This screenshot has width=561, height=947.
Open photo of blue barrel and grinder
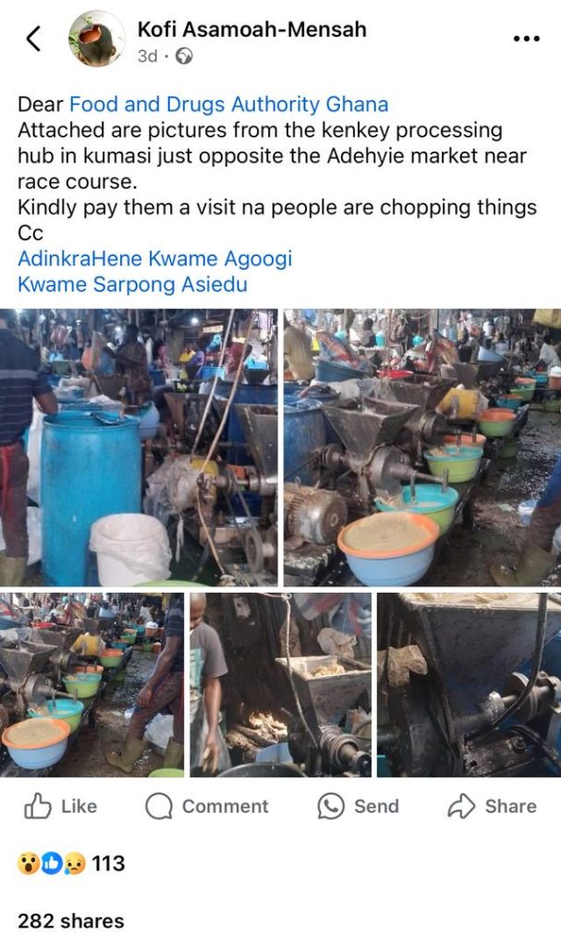coord(139,448)
